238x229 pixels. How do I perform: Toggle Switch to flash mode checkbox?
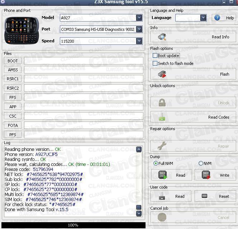tap(155, 63)
